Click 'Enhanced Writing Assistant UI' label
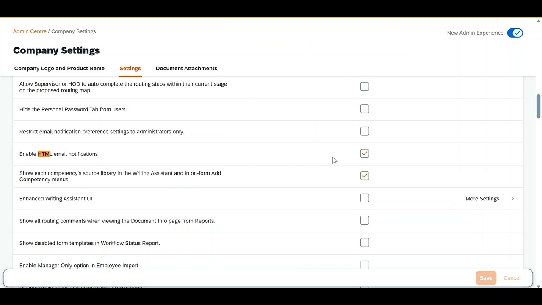The height and width of the screenshot is (305, 542). tap(56, 199)
